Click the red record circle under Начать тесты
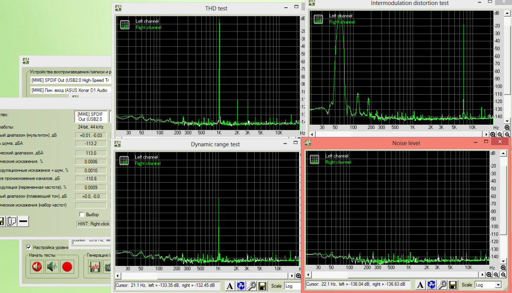This screenshot has width=512, height=293. [x=67, y=267]
